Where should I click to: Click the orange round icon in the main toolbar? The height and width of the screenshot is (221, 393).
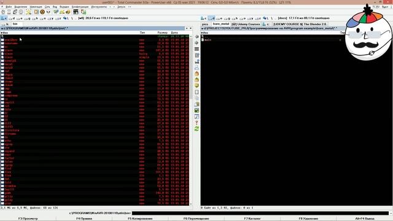tap(42, 12)
